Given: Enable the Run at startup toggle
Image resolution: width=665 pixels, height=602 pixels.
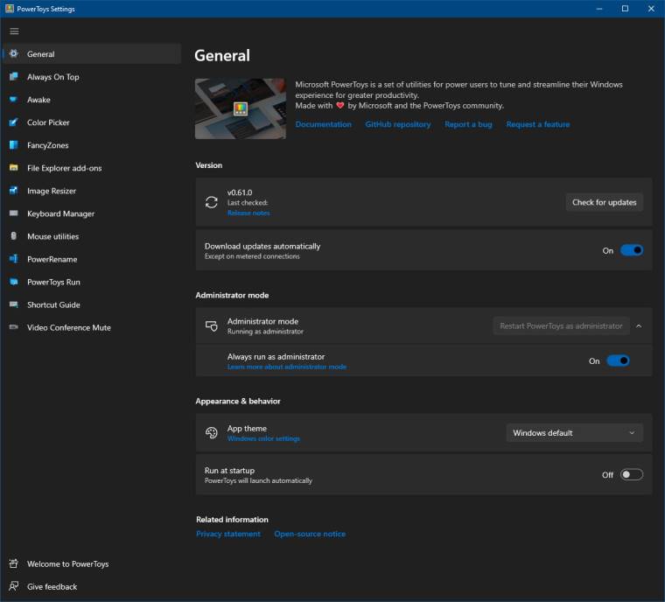Looking at the screenshot, I should 631,474.
